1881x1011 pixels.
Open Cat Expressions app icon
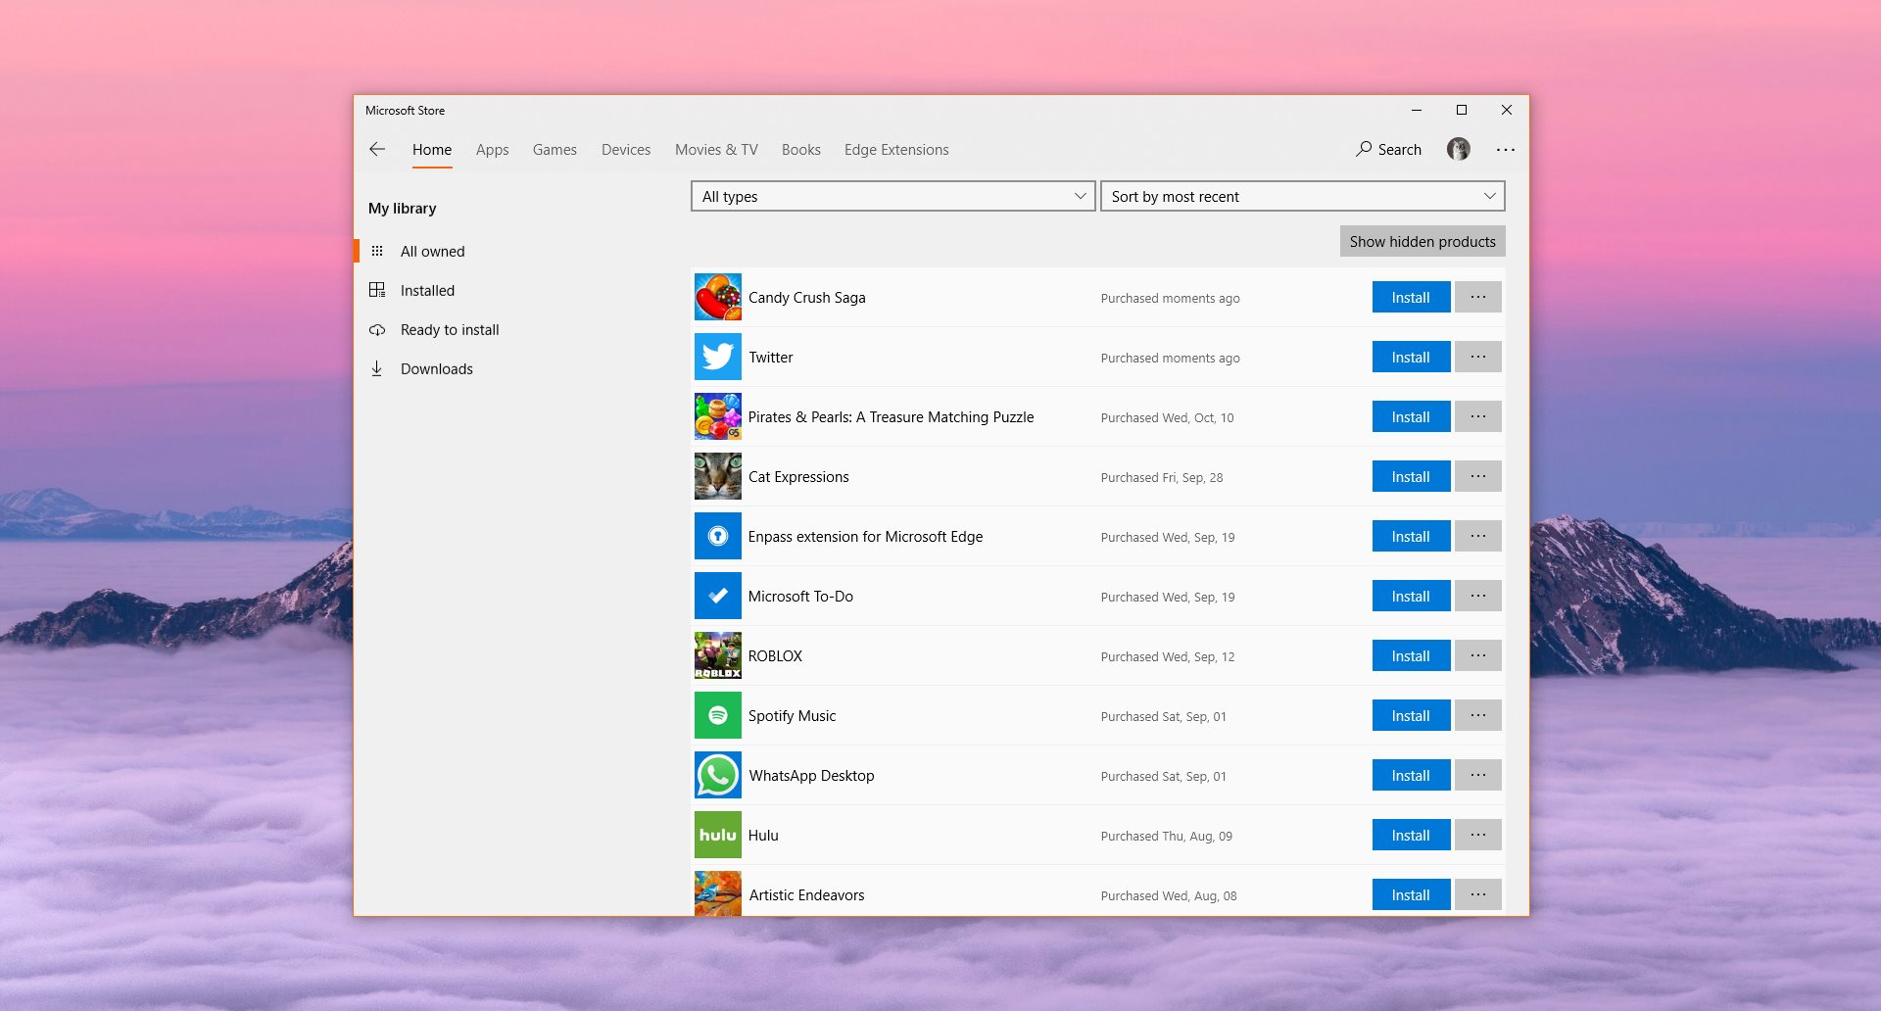coord(718,476)
